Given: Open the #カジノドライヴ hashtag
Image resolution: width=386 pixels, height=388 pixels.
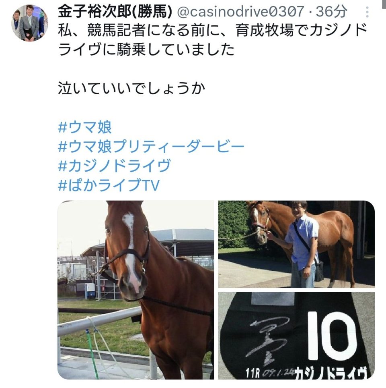Looking at the screenshot, I should click(114, 166).
